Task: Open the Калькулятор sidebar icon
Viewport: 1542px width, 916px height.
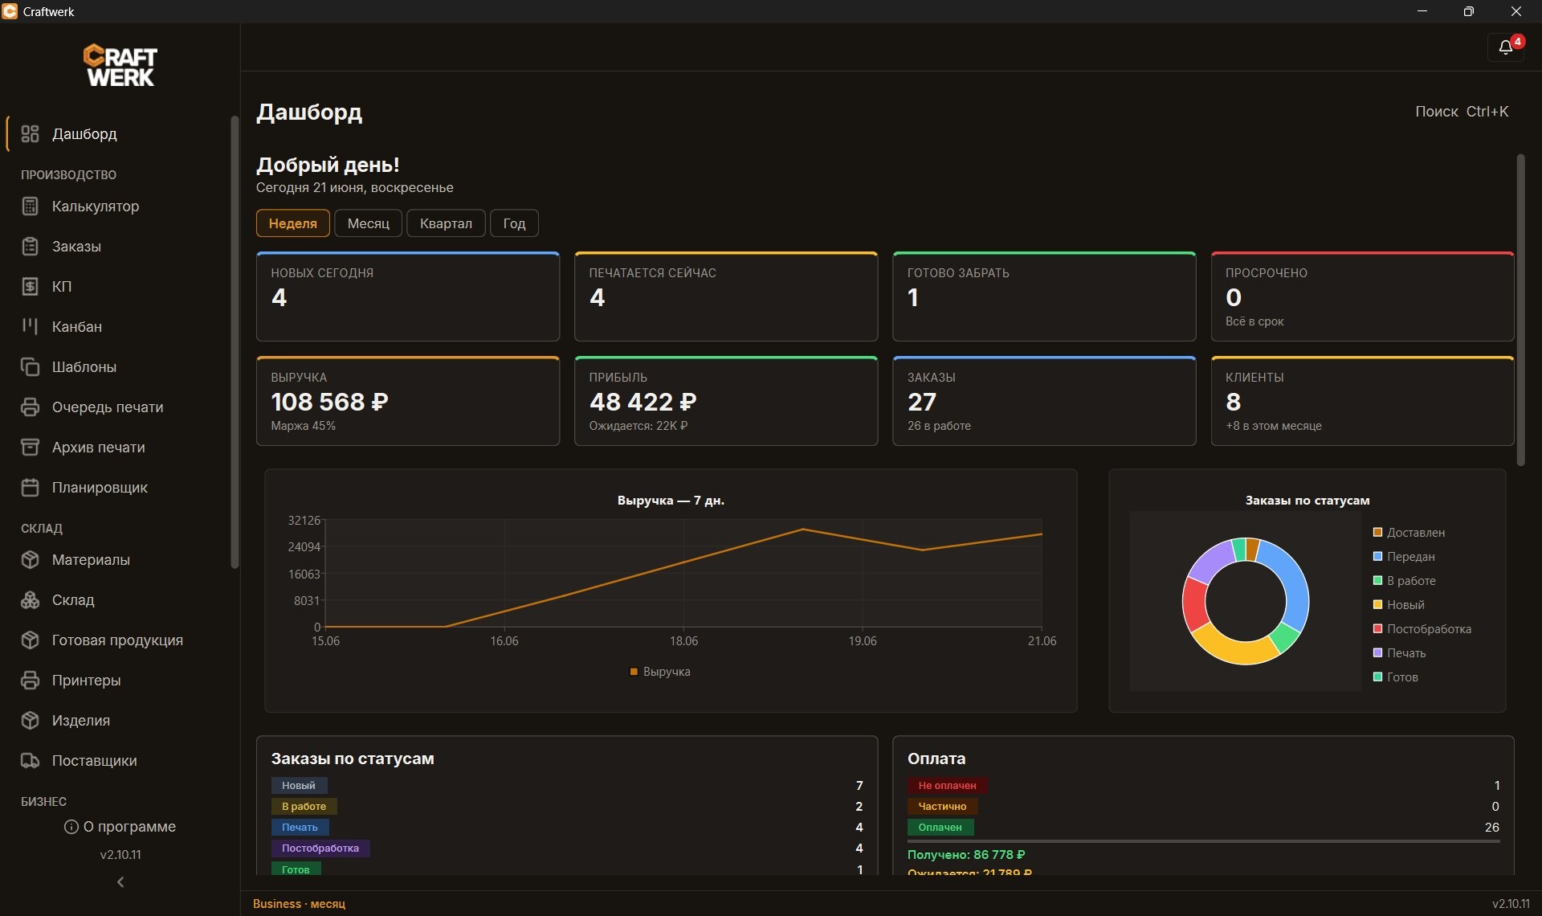Action: point(30,207)
